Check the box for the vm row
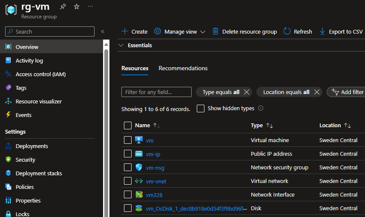Image resolution: width=365 pixels, height=217 pixels. (x=128, y=140)
